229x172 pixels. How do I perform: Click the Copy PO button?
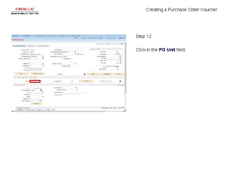(x=86, y=81)
